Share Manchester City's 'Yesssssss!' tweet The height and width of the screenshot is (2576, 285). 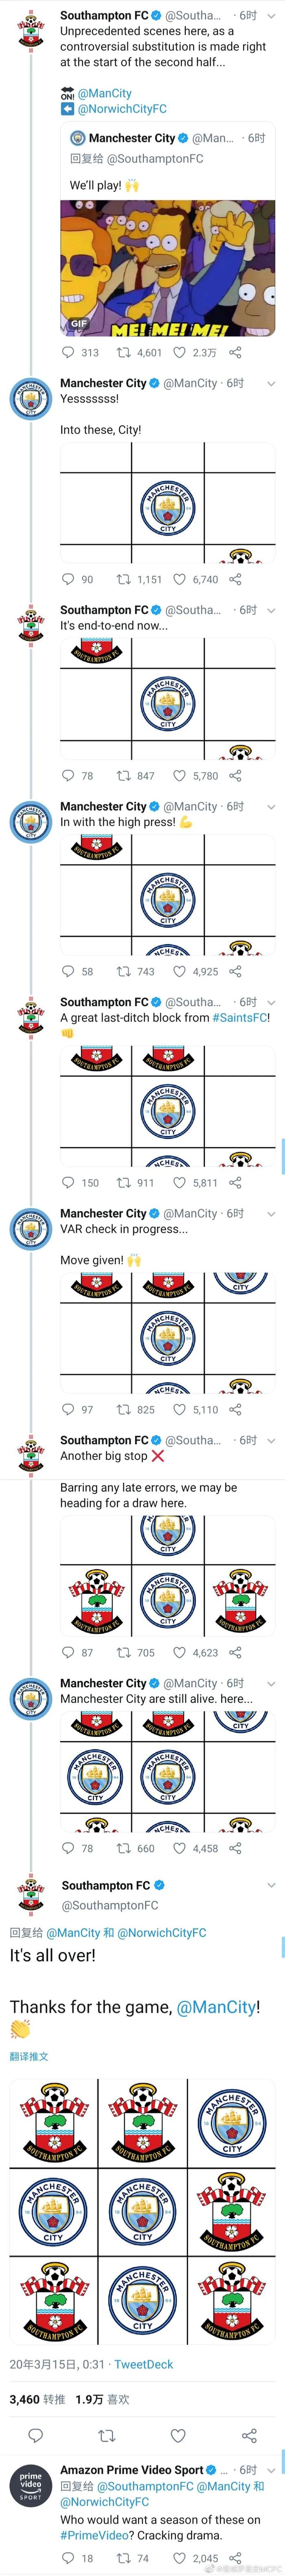coord(236,579)
